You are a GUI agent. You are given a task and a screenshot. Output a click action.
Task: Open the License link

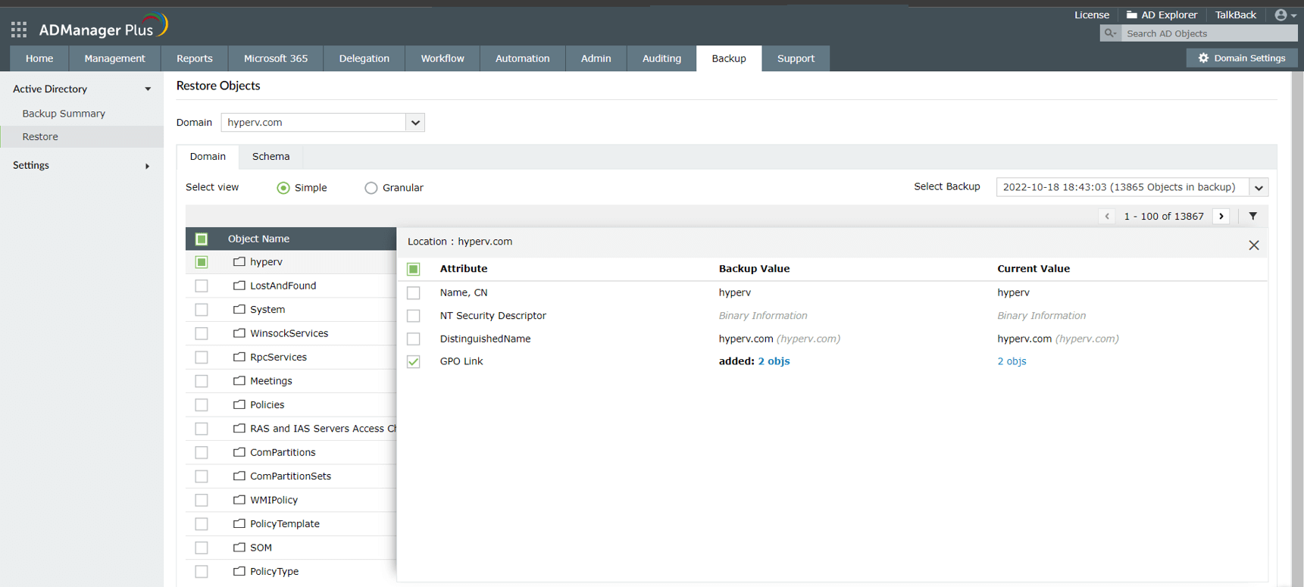(1092, 15)
